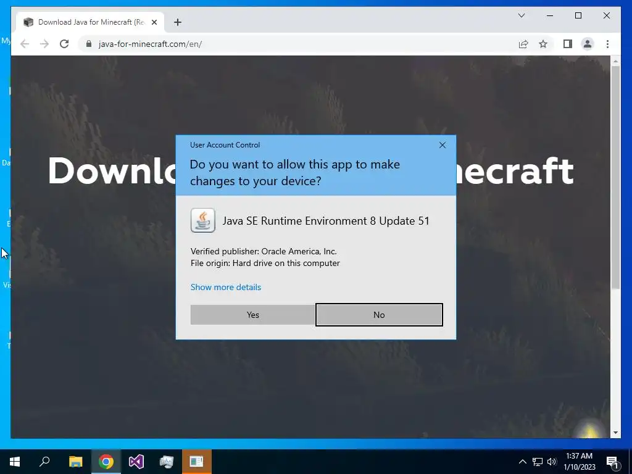The width and height of the screenshot is (632, 474).
Task: Reload the java-for-minecraft page
Action: pos(64,44)
